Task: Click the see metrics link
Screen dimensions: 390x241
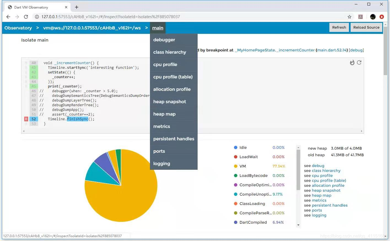Action: tap(319, 200)
